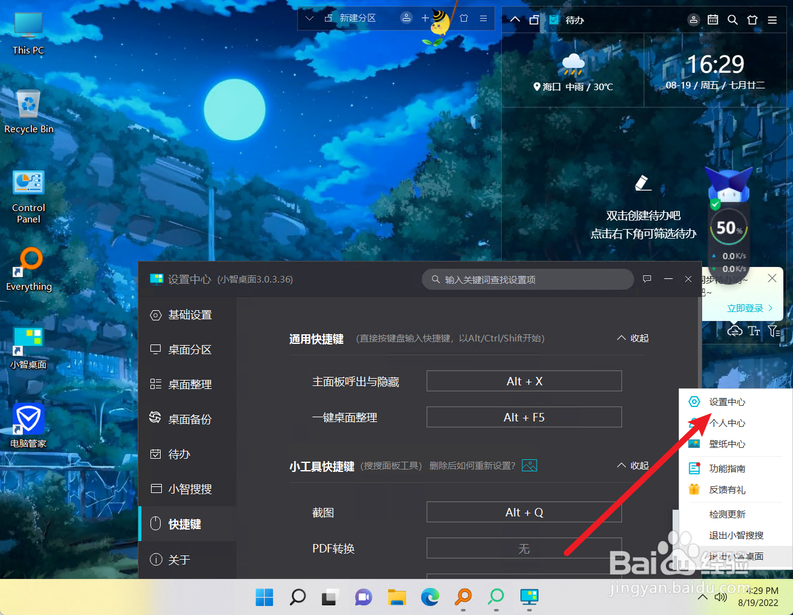The height and width of the screenshot is (615, 793).
Task: Click the cloud sync icon in 待办 footer
Action: point(734,331)
